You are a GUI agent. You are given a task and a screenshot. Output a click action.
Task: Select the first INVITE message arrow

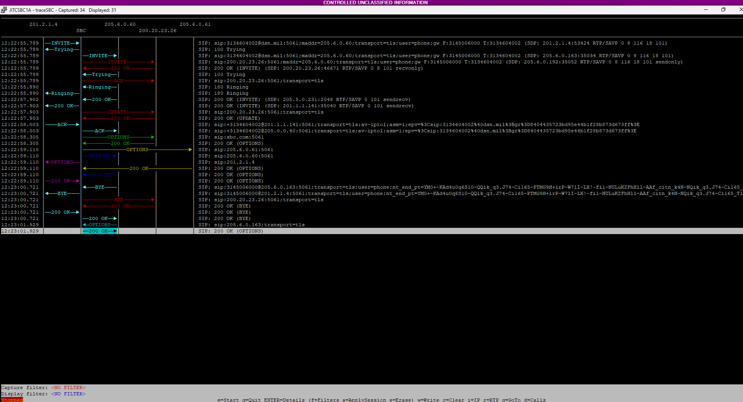click(x=62, y=43)
